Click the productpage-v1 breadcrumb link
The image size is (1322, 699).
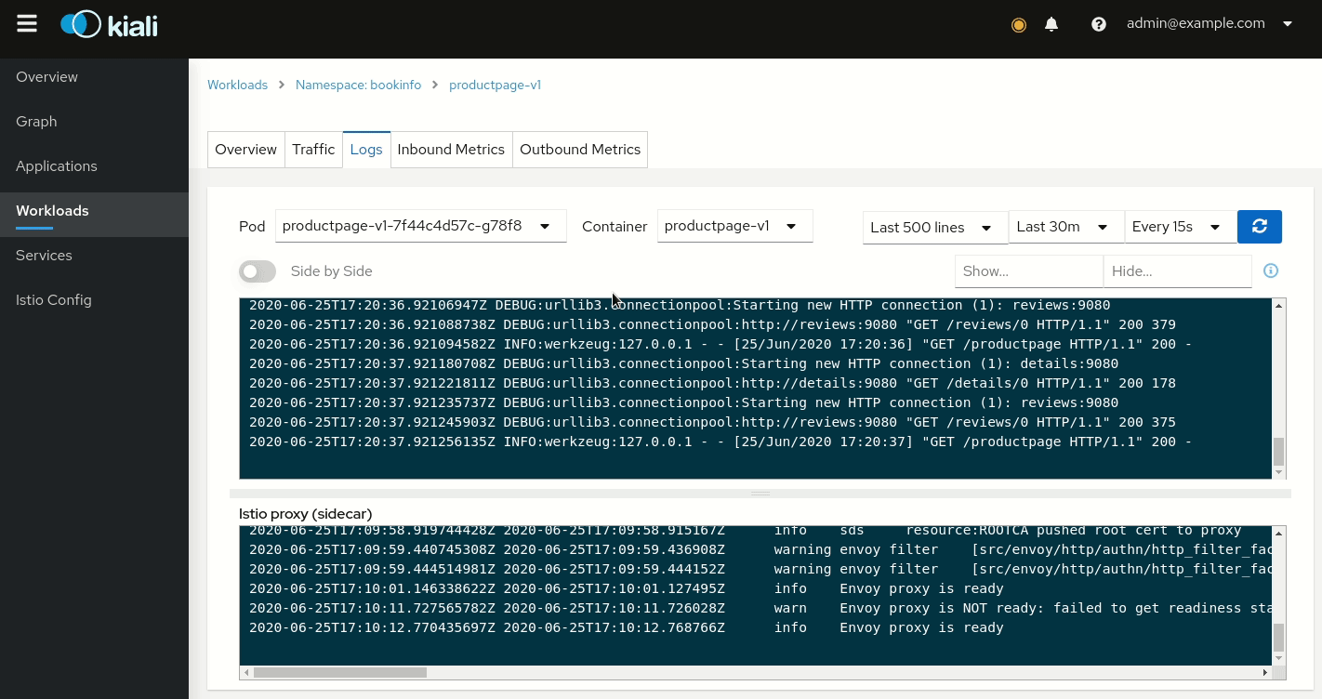click(495, 85)
